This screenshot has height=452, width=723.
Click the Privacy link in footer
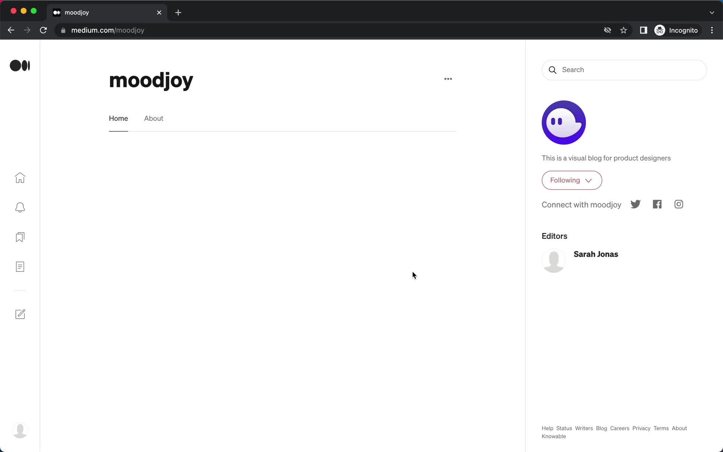[641, 428]
